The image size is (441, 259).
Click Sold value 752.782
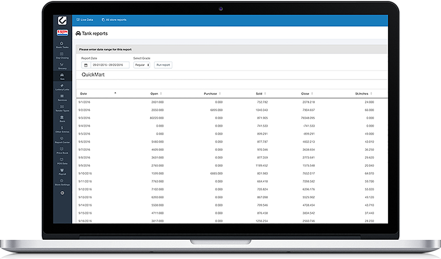click(x=262, y=102)
